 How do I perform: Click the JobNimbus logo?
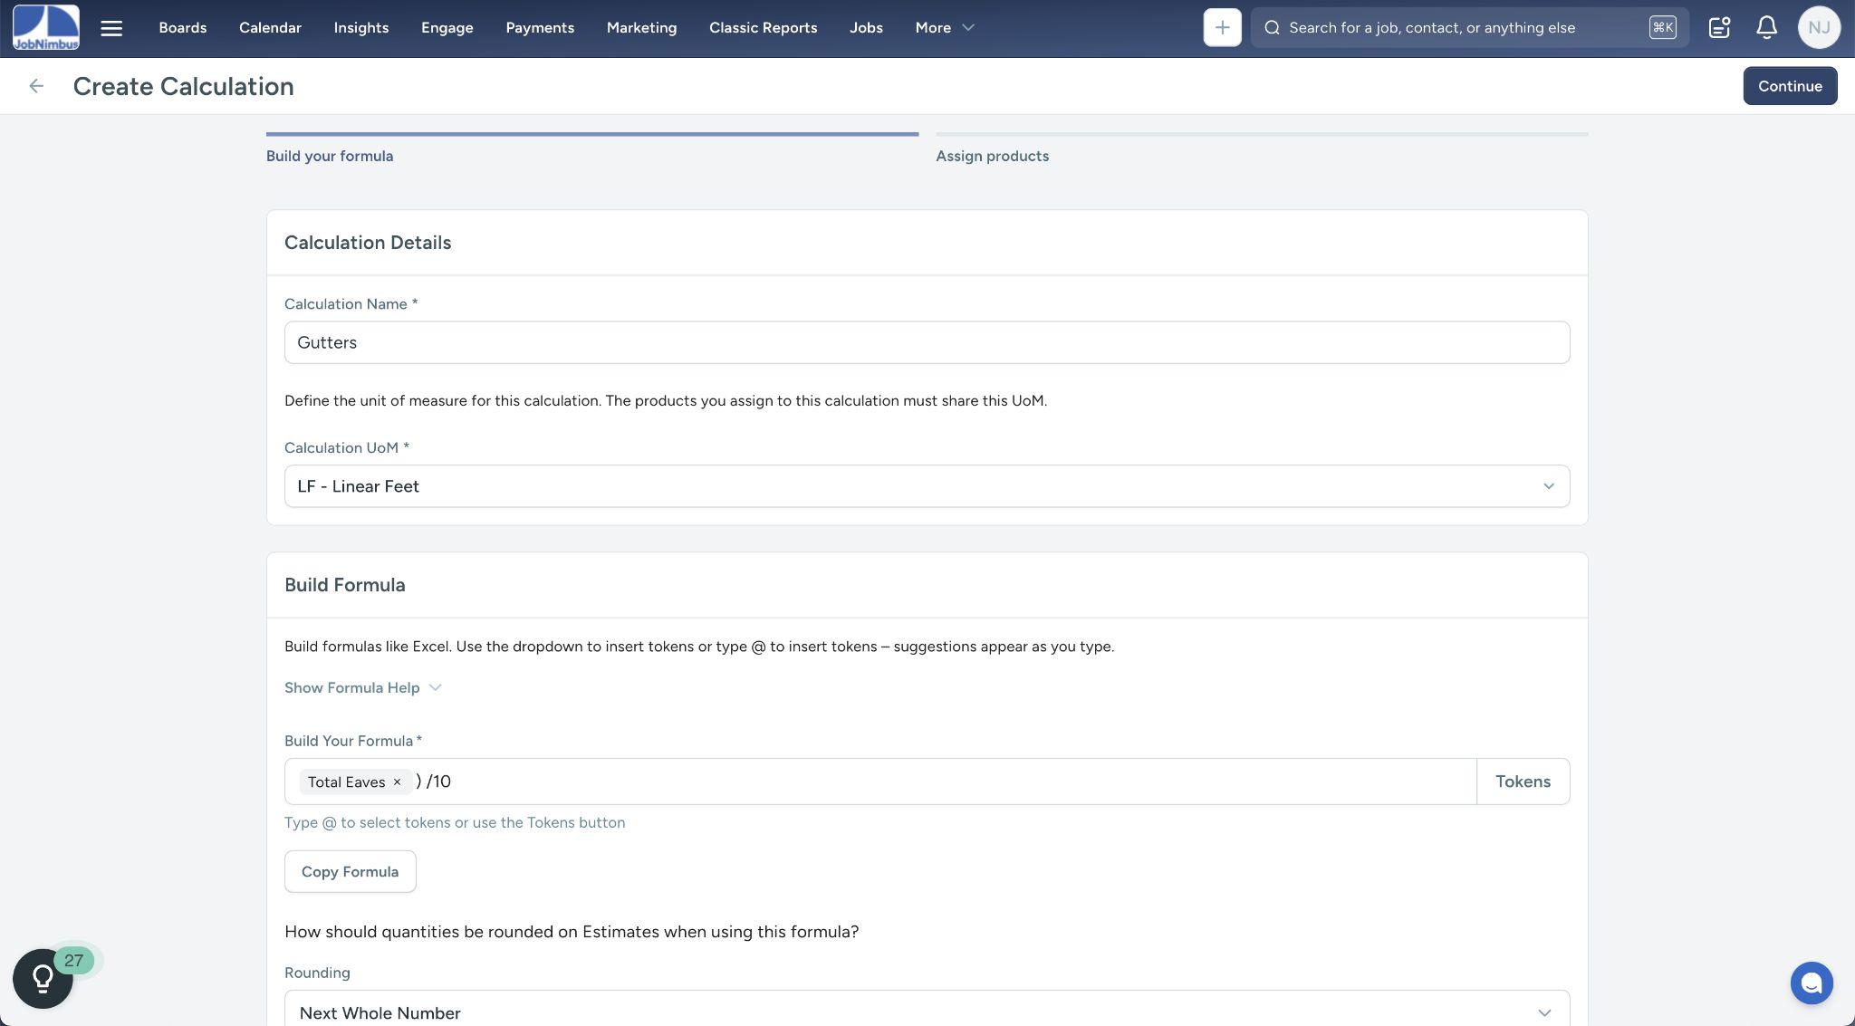45,27
